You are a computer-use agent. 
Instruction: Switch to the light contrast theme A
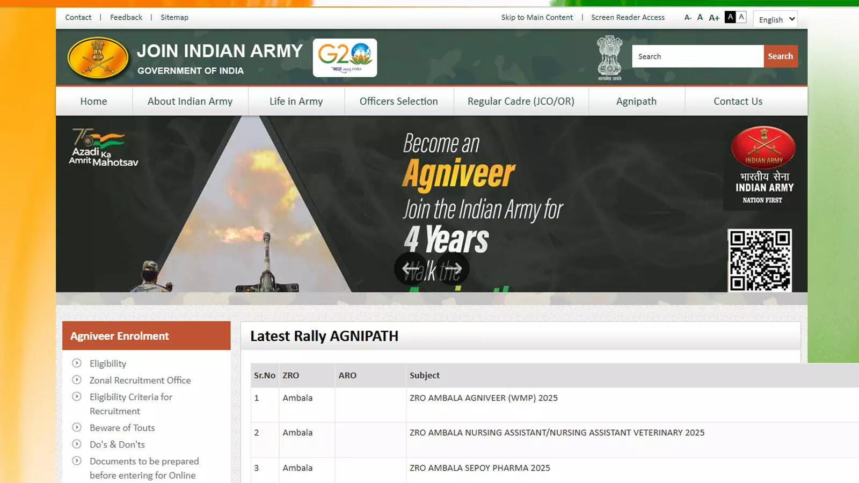pyautogui.click(x=741, y=17)
